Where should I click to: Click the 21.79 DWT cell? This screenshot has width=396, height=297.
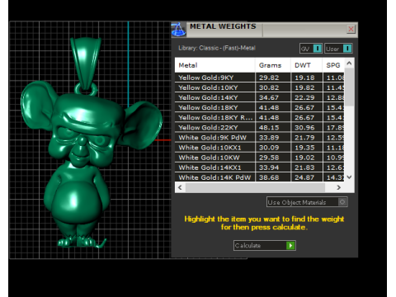pos(307,138)
